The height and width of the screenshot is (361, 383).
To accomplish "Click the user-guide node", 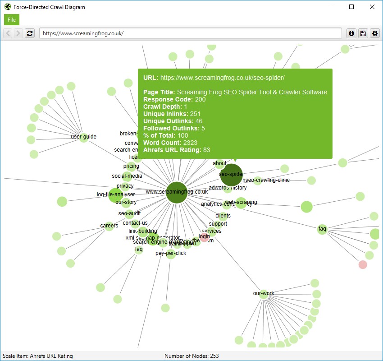I will click(x=84, y=138).
